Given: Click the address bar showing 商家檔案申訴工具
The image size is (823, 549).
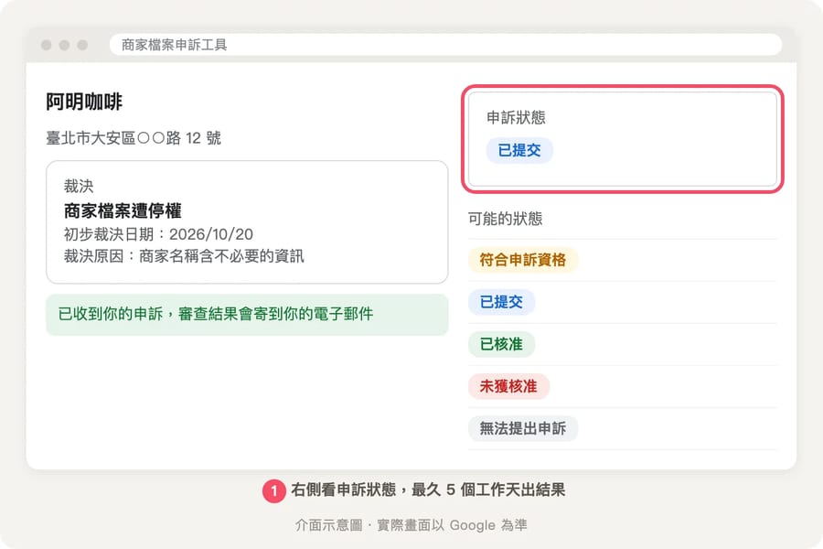Looking at the screenshot, I should tap(445, 45).
